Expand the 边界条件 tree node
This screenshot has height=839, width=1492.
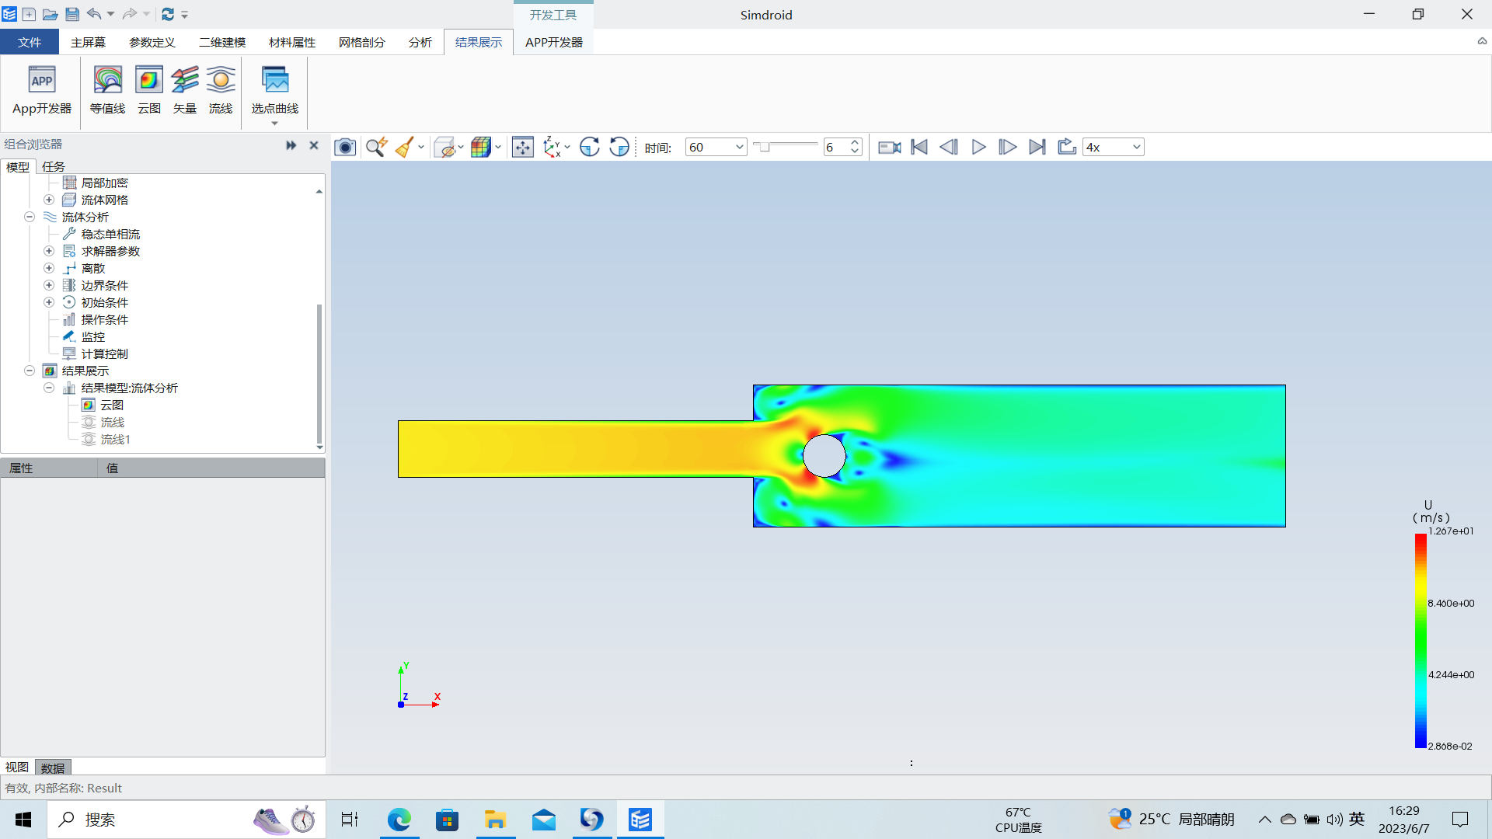49,285
